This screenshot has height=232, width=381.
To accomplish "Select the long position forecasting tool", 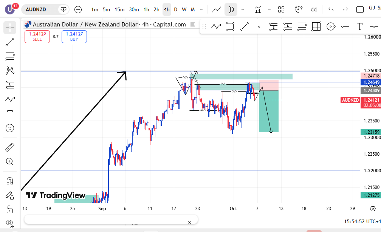I will click(10, 85).
